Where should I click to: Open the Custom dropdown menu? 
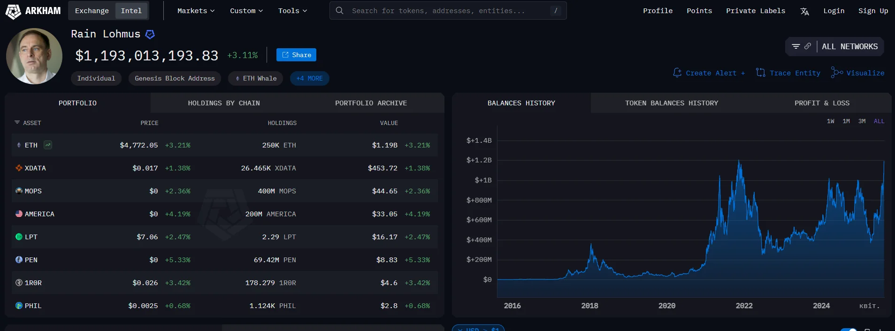[x=246, y=11]
